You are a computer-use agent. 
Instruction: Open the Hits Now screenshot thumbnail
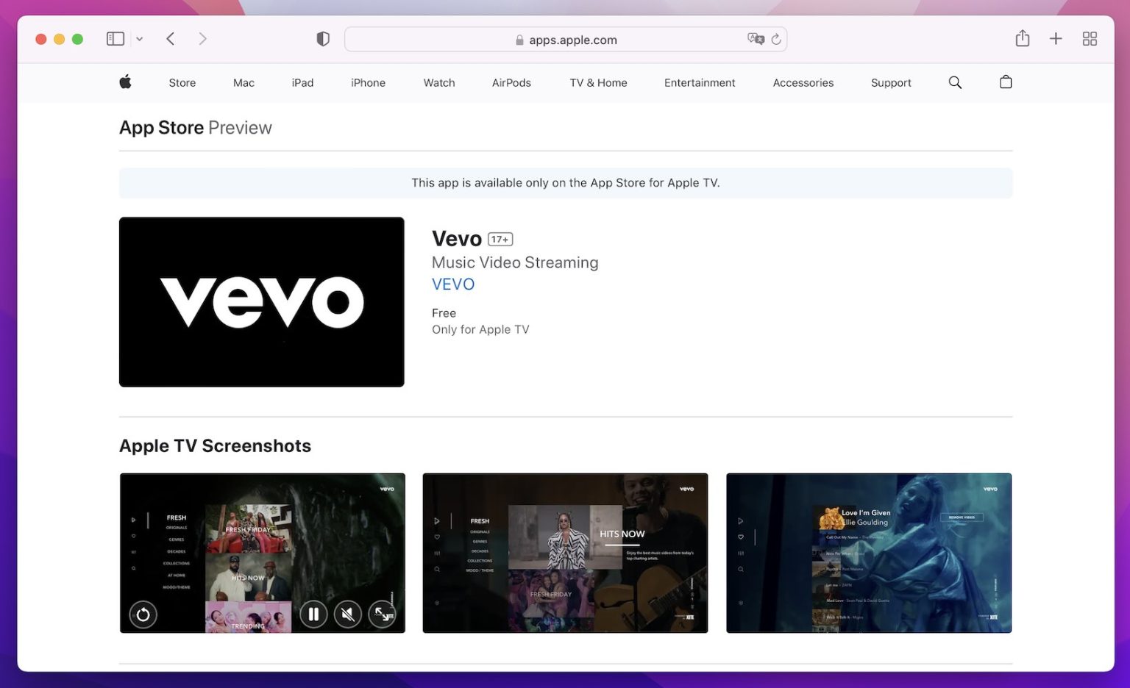(x=565, y=553)
